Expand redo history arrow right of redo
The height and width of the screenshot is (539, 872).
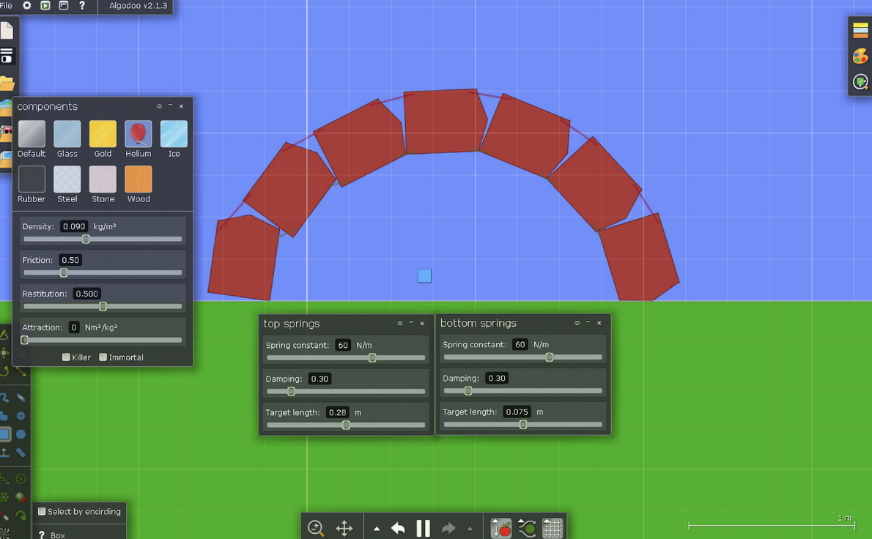tap(470, 529)
